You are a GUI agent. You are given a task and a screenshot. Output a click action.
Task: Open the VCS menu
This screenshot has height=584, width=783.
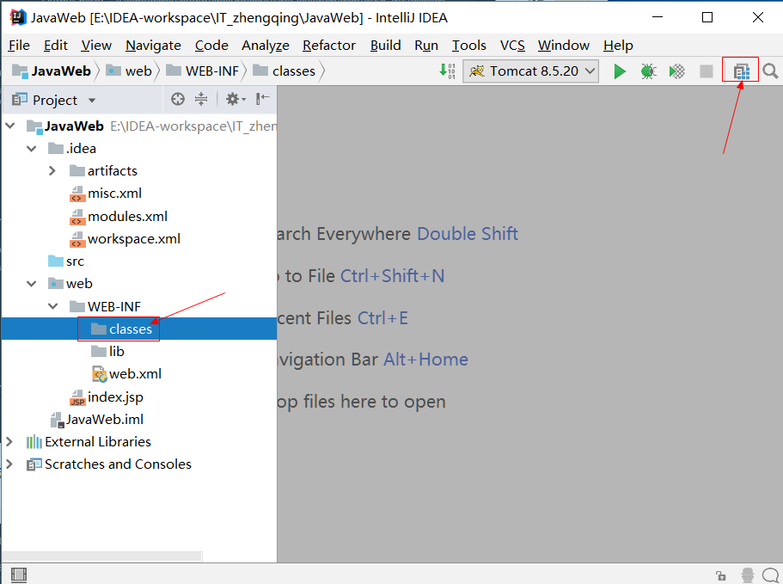click(x=512, y=46)
